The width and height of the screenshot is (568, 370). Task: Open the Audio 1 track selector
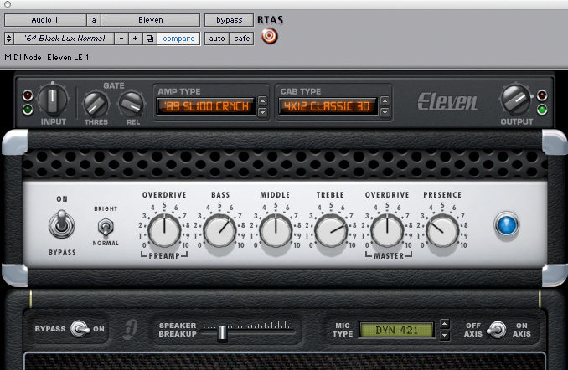coord(45,20)
